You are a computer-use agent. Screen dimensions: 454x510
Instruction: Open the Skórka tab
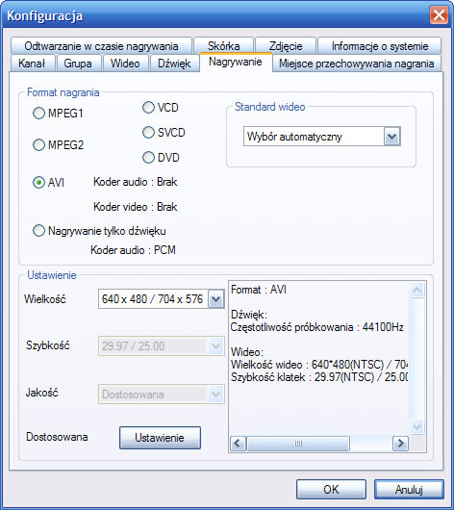pos(224,46)
